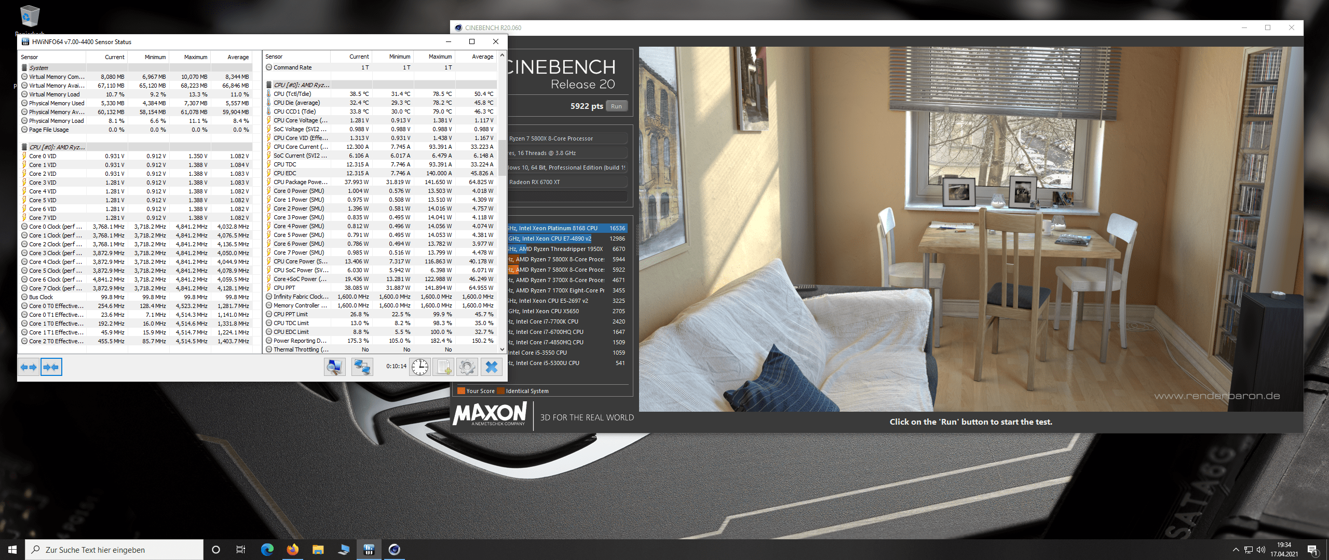1329x560 pixels.
Task: Click Sensor column header in left pane
Action: (52, 57)
